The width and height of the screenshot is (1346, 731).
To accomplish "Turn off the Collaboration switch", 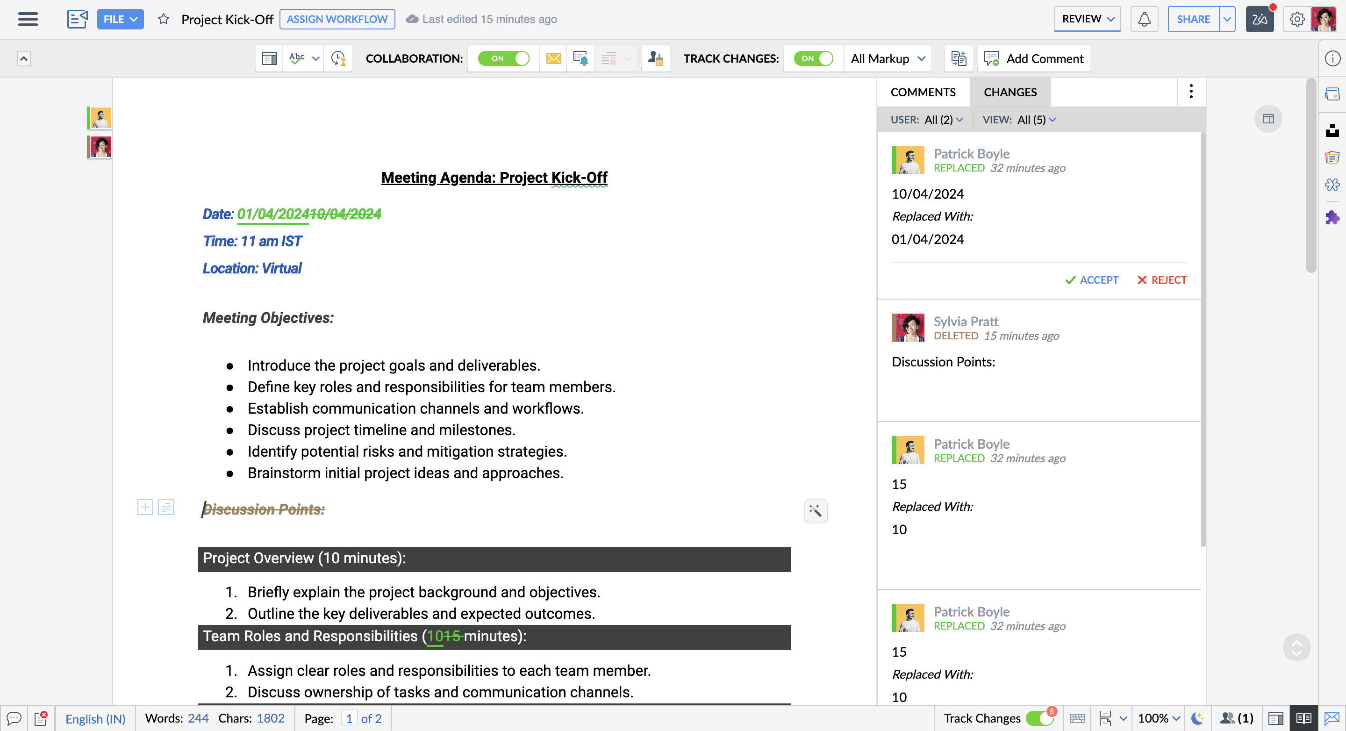I will click(x=503, y=58).
